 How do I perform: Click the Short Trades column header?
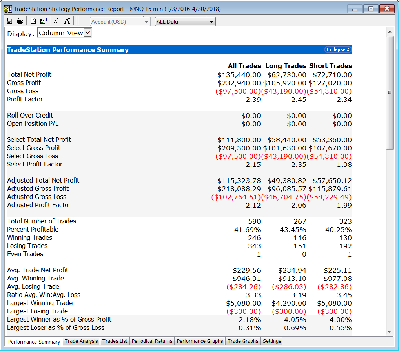coord(331,66)
